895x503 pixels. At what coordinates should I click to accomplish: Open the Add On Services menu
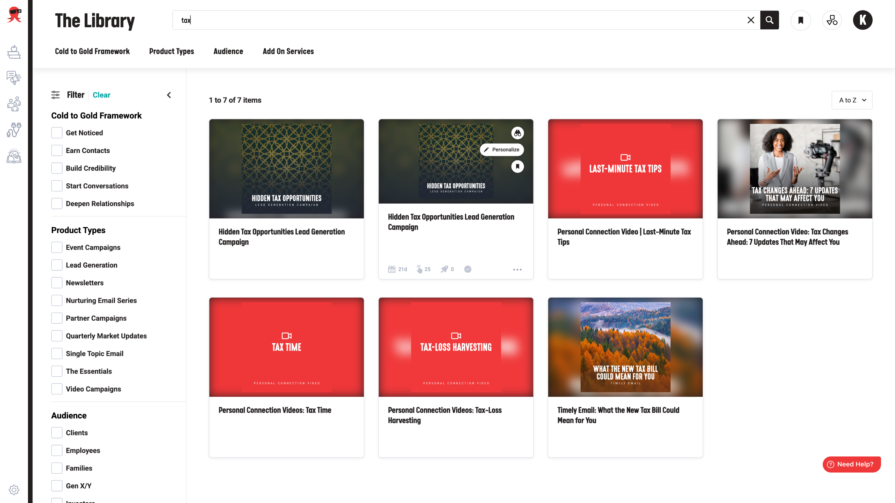click(288, 51)
